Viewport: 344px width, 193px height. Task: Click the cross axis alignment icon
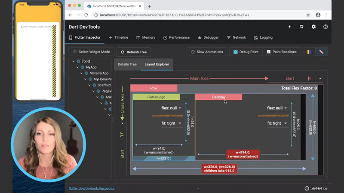[122, 134]
